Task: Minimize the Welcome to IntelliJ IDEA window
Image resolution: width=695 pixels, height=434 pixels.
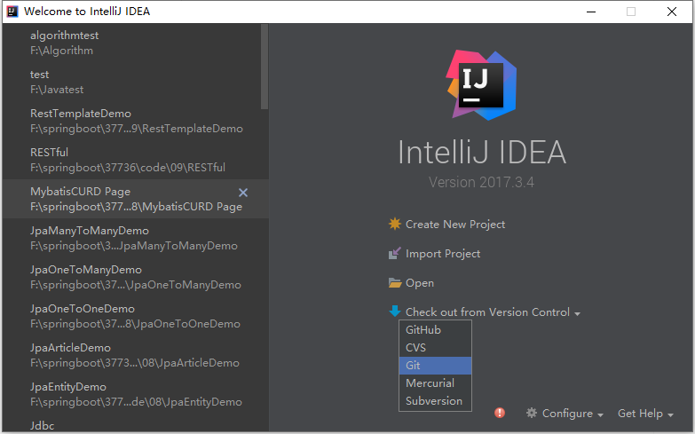Action: [x=591, y=12]
